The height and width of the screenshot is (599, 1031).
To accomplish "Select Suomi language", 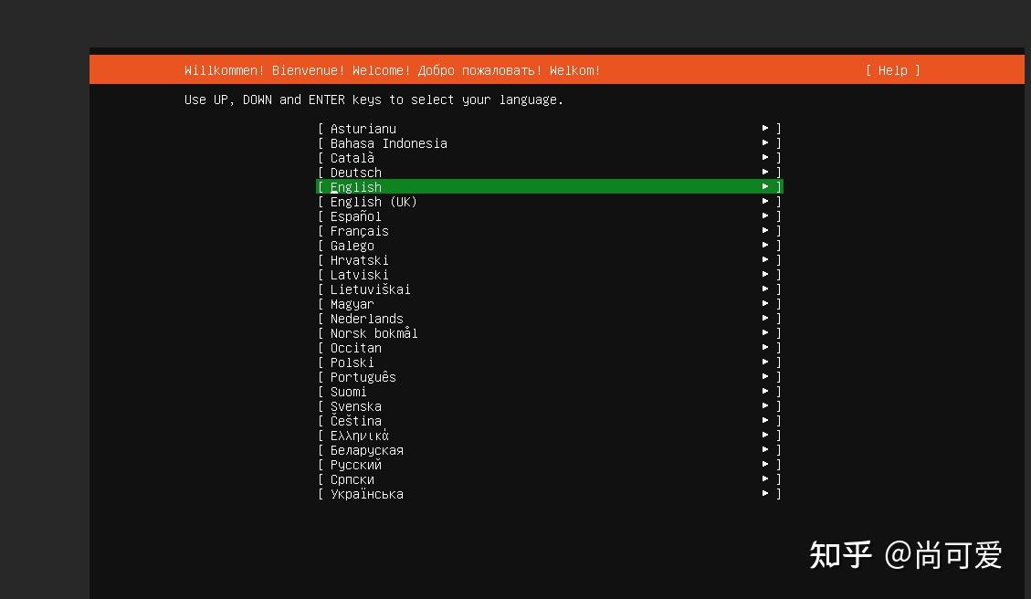I will (550, 391).
